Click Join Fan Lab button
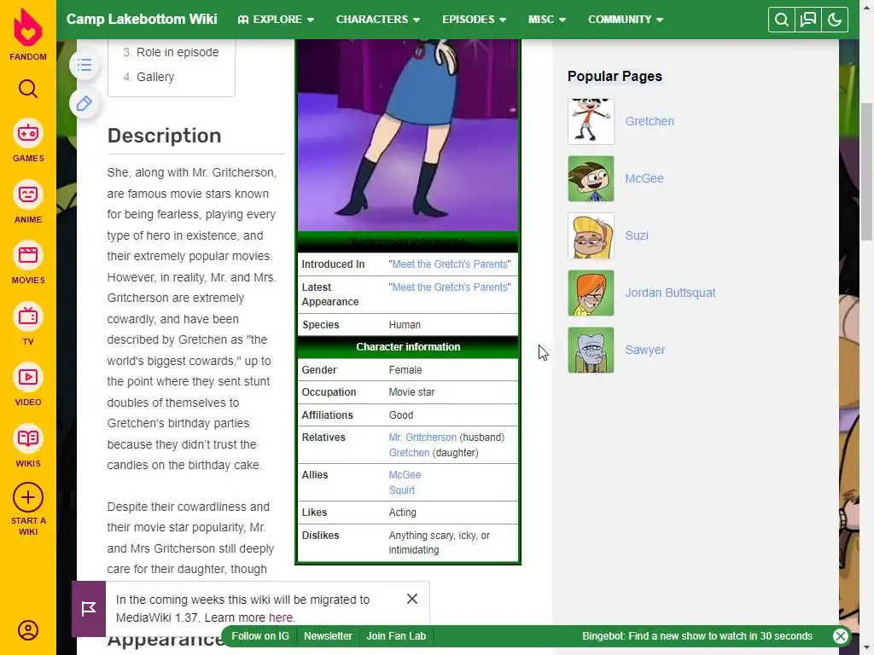This screenshot has width=874, height=655. [396, 636]
